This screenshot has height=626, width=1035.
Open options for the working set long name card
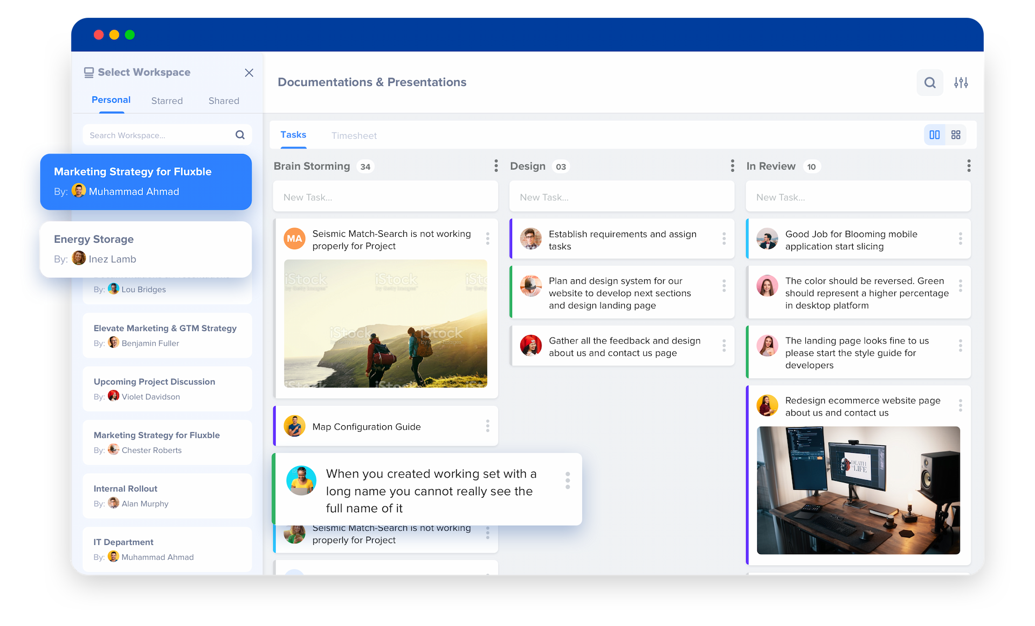(568, 480)
